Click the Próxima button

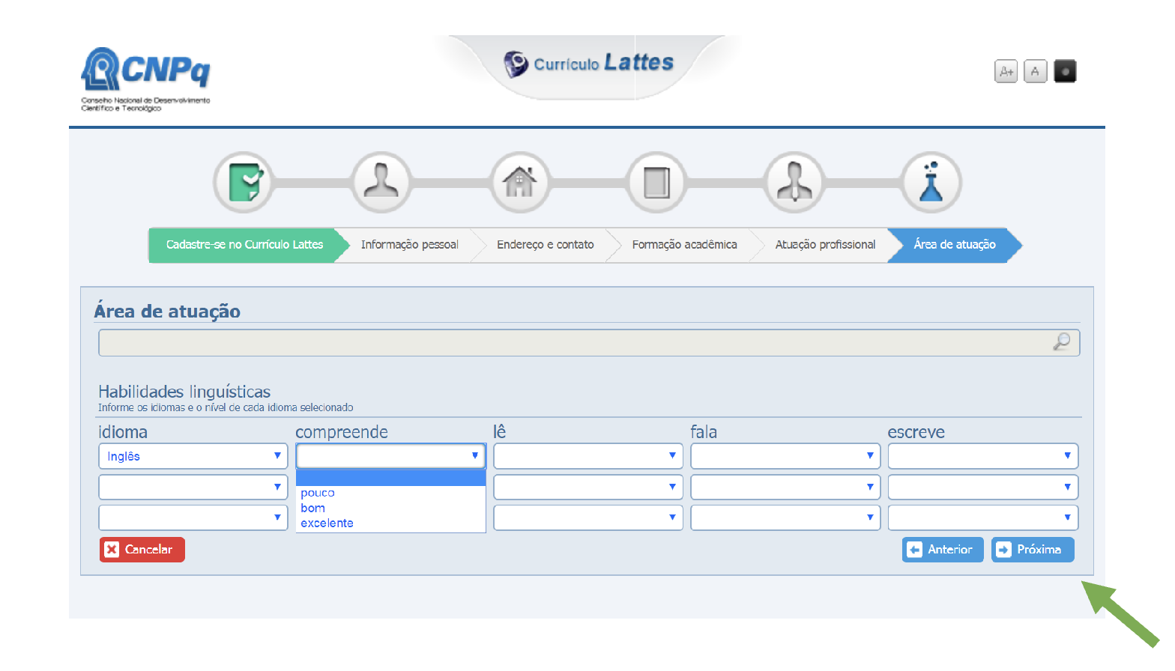pyautogui.click(x=1032, y=550)
